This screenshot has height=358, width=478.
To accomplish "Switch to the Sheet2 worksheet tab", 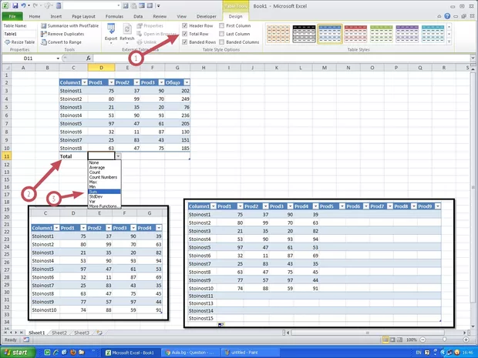I will pos(59,333).
